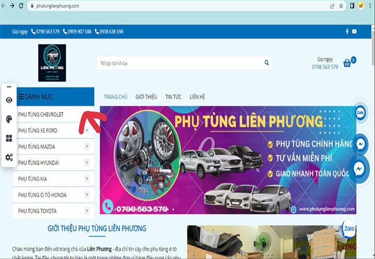Click the warehouse photo thumbnail
The width and height of the screenshot is (375, 259).
click(x=272, y=242)
